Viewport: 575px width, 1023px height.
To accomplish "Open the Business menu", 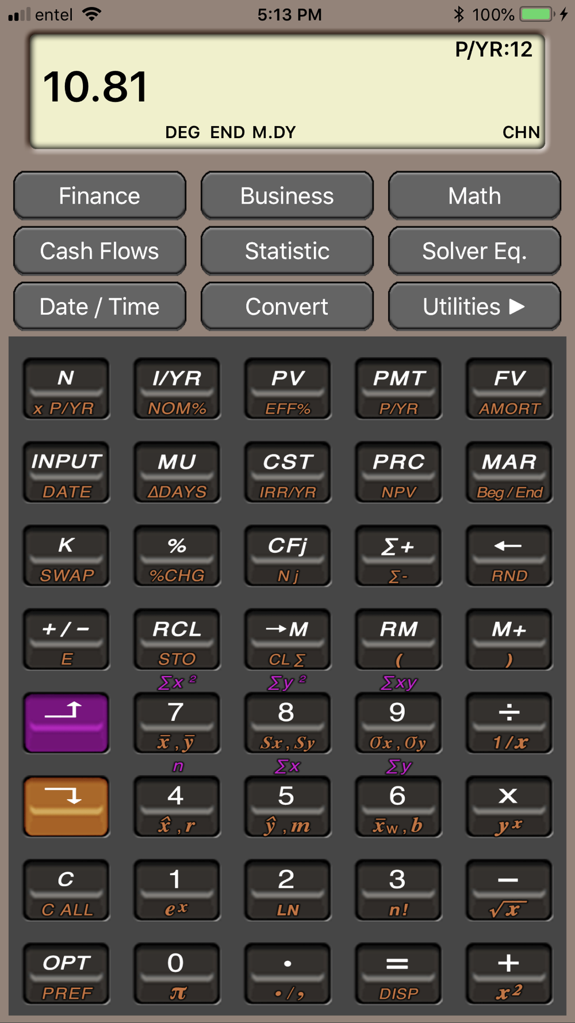I will pos(287,196).
